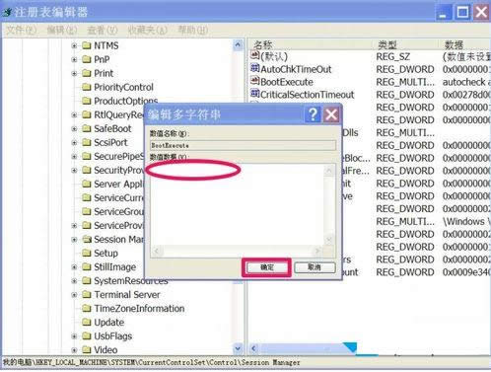The width and height of the screenshot is (491, 372).
Task: Expand the StillImage tree node
Action: click(74, 267)
